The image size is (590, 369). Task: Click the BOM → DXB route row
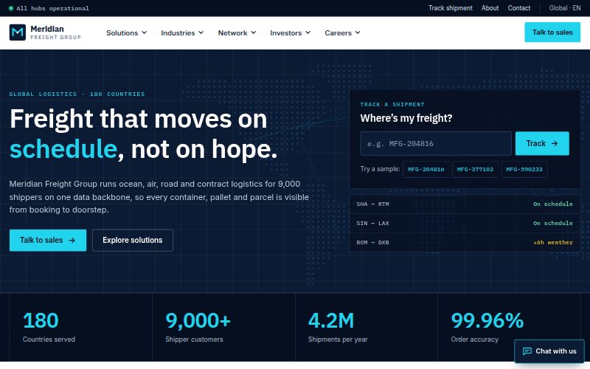coord(465,243)
